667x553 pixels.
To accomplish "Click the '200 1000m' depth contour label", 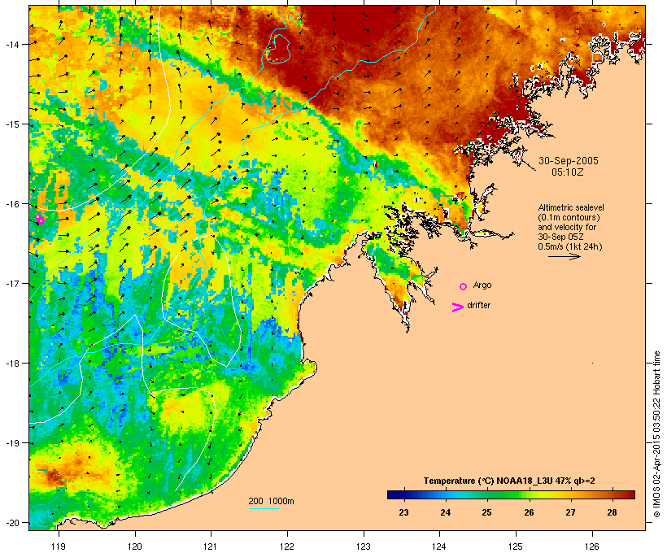I will 271,501.
